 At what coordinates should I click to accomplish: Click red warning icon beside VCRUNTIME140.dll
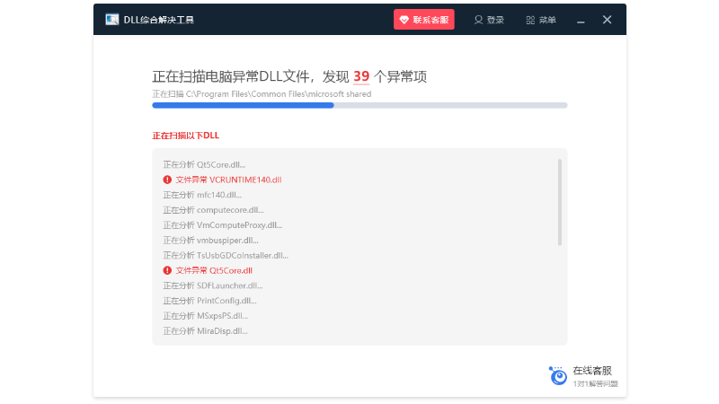click(x=167, y=180)
